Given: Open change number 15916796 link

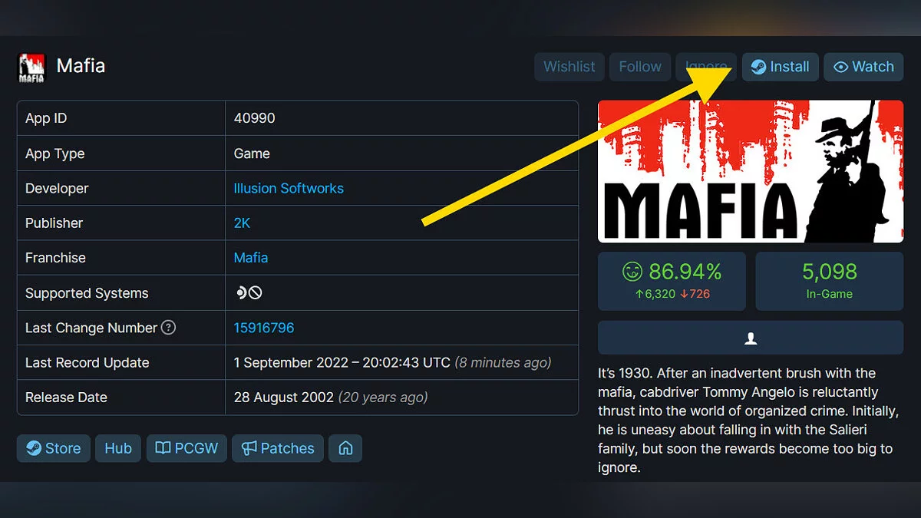Looking at the screenshot, I should (264, 328).
